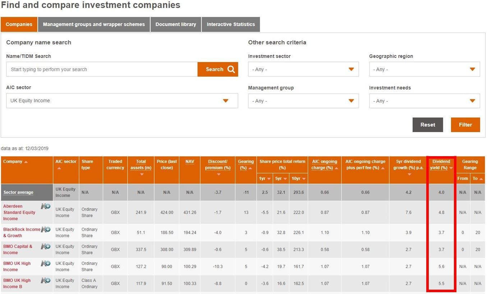Click the sort arrow under 5yr dividend growth
The image size is (487, 294).
pos(409,174)
